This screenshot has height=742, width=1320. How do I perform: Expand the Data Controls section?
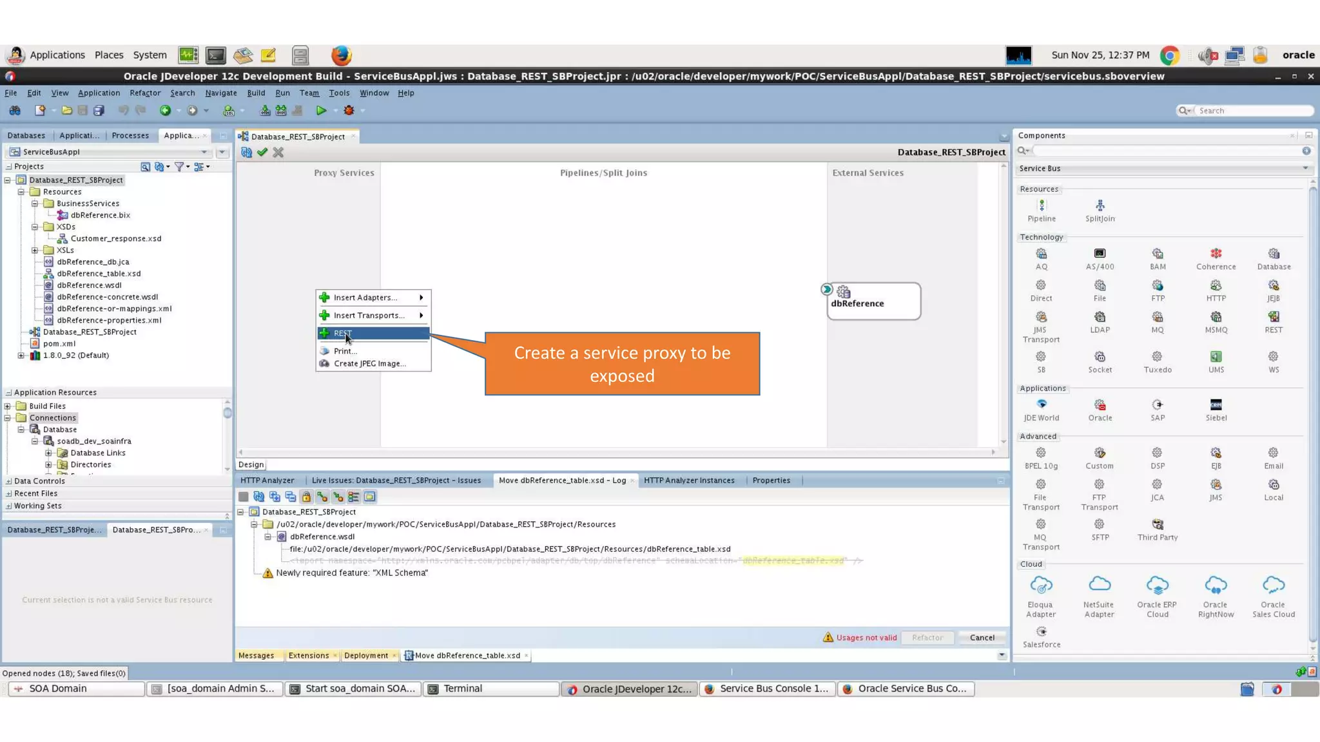pos(8,481)
